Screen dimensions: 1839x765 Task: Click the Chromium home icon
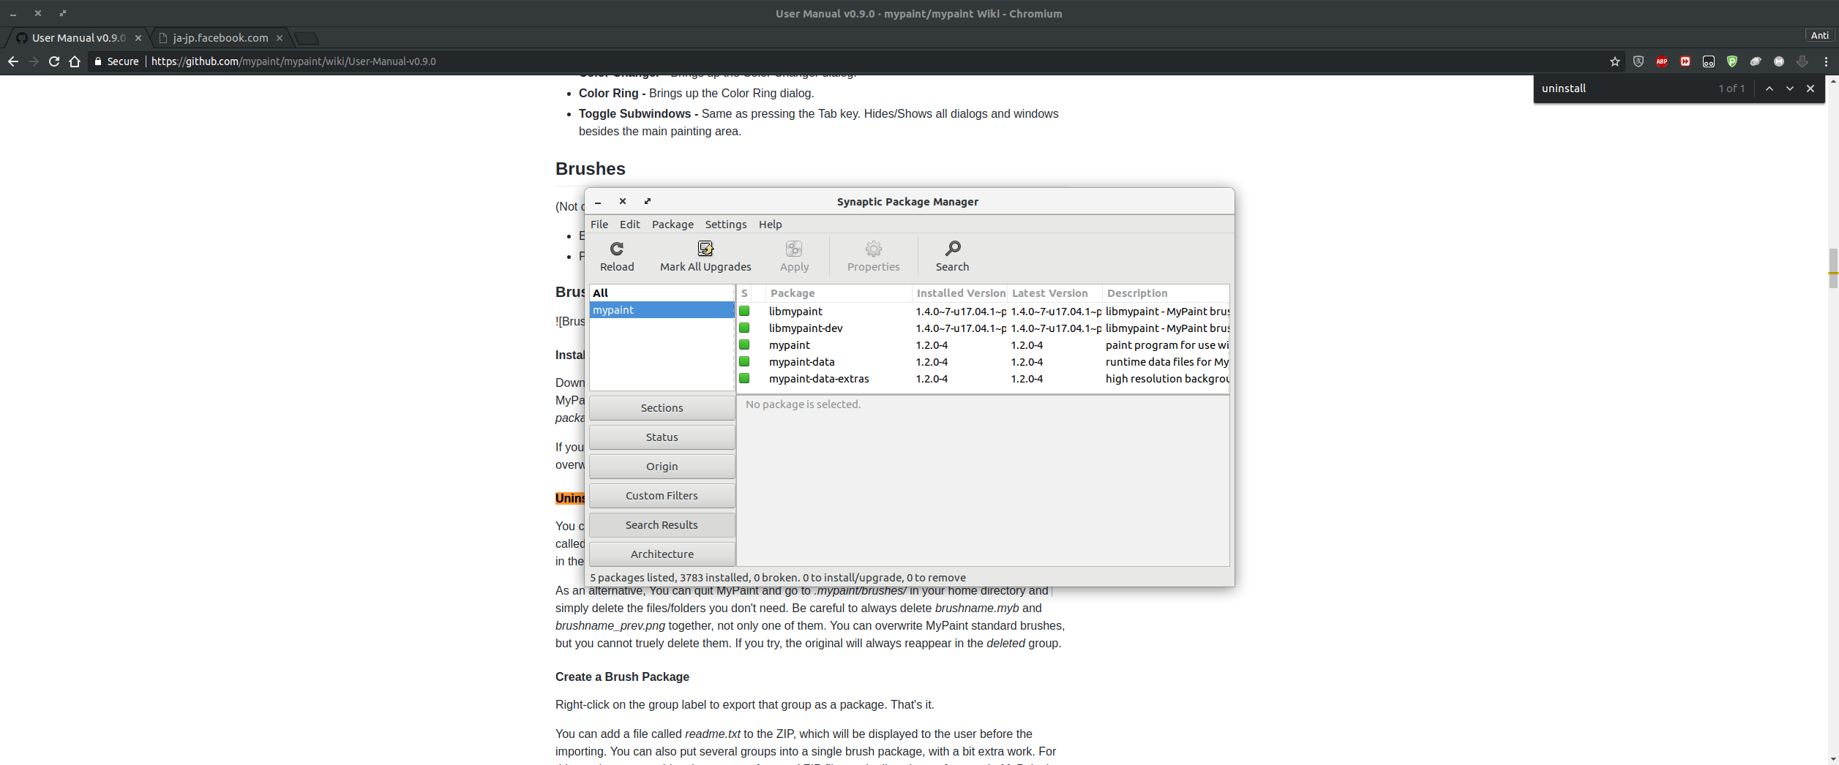pos(75,61)
